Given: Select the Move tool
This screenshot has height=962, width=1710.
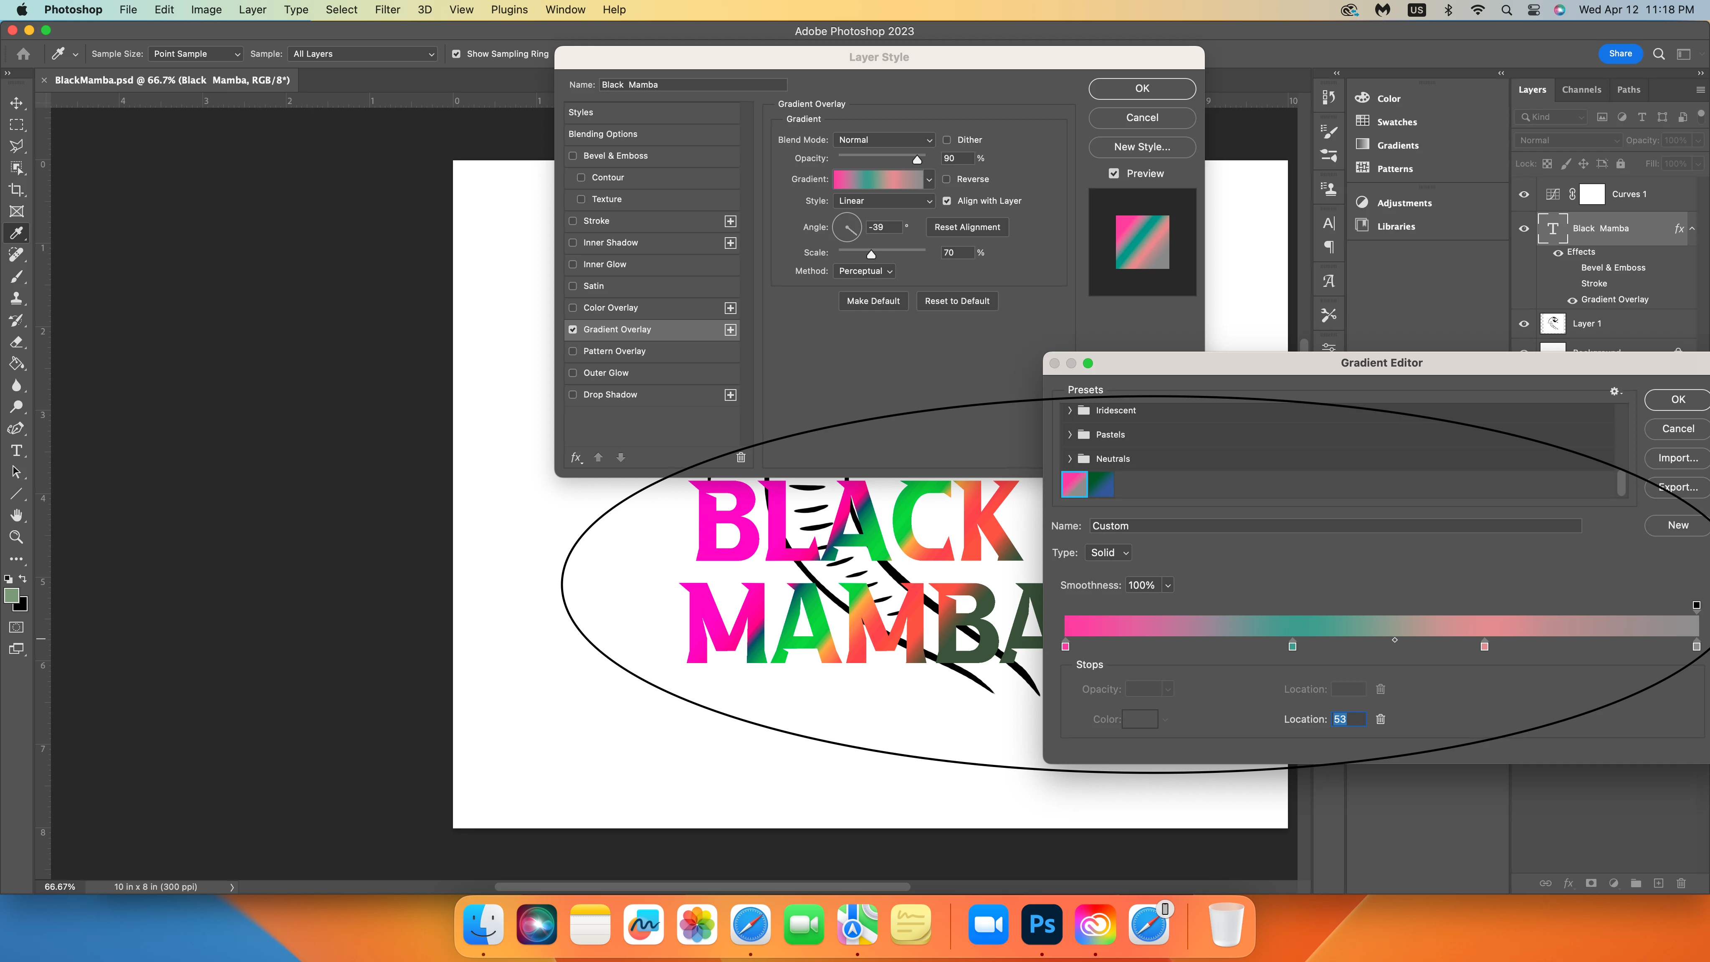Looking at the screenshot, I should [17, 103].
